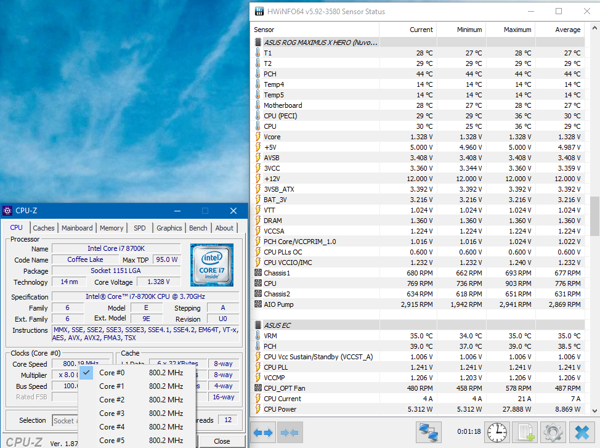The image size is (600, 448).
Task: Select CPU VCCIO/IMC sensor row
Action: 418,263
